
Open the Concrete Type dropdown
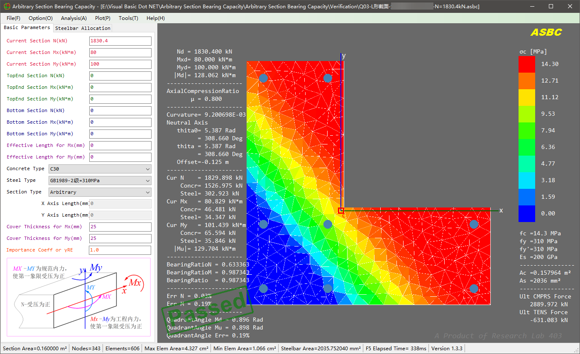point(100,169)
